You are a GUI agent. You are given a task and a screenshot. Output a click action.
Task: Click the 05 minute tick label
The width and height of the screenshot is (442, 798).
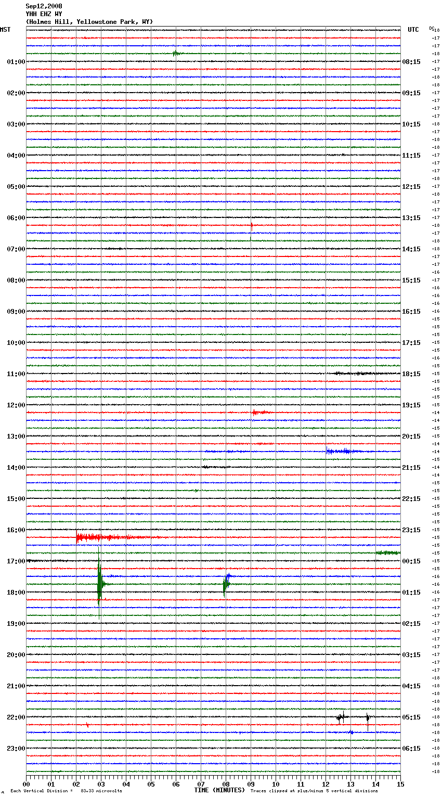click(151, 784)
